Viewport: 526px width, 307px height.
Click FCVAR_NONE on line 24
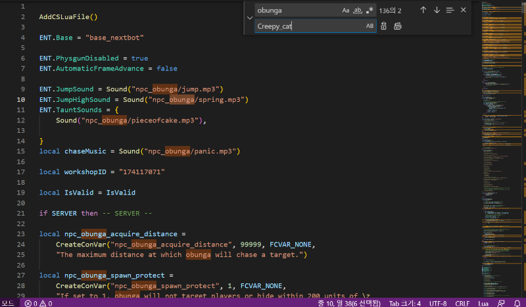tap(291, 245)
